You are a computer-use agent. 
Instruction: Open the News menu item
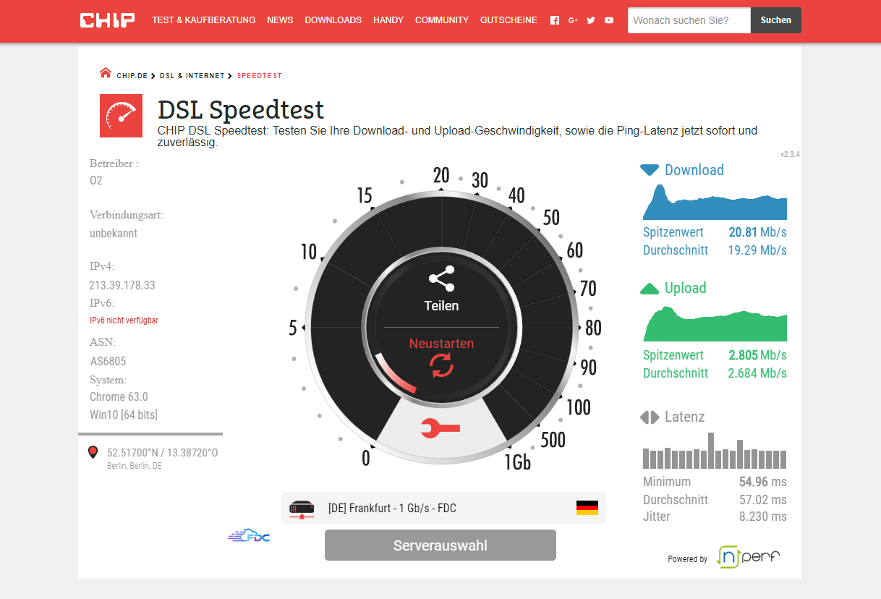click(x=280, y=20)
